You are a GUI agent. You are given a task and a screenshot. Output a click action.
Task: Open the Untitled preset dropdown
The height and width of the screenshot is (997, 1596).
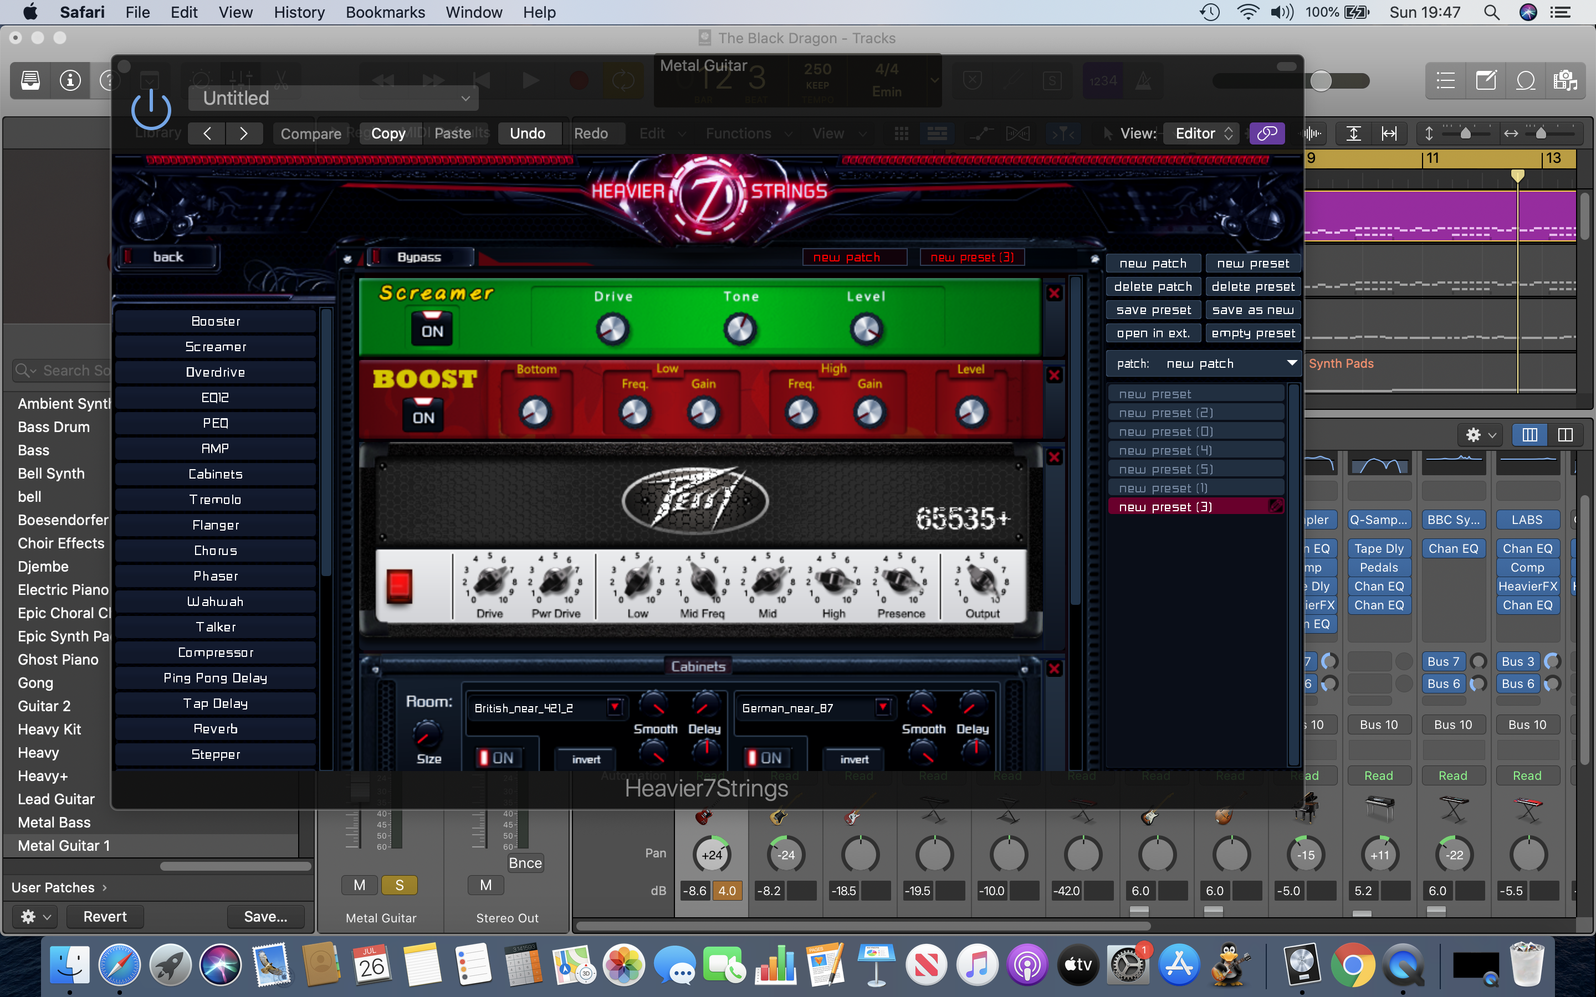point(333,98)
